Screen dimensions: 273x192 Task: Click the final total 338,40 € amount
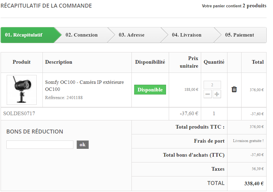point(254,184)
